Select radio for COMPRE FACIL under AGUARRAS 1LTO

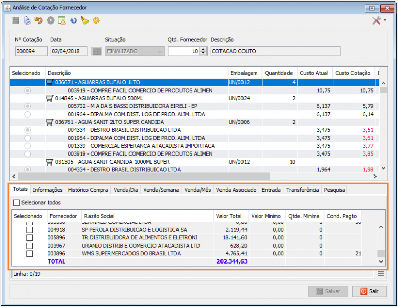click(28, 91)
